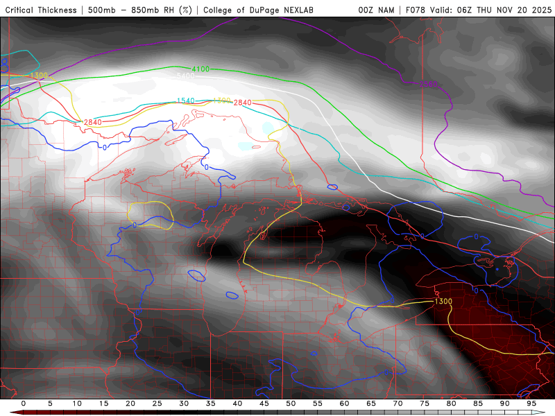Click the white 5400 contour label
This screenshot has width=555, height=416.
tap(185, 76)
